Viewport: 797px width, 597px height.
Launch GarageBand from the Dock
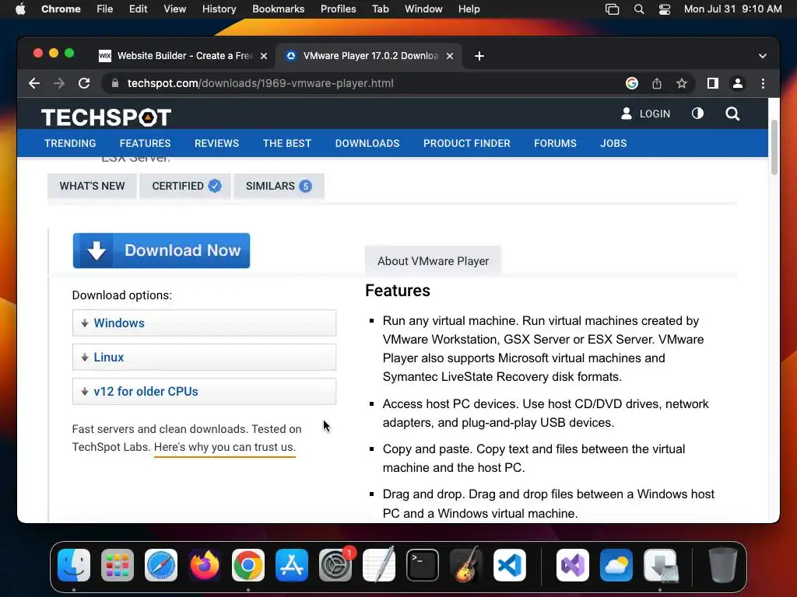click(466, 565)
